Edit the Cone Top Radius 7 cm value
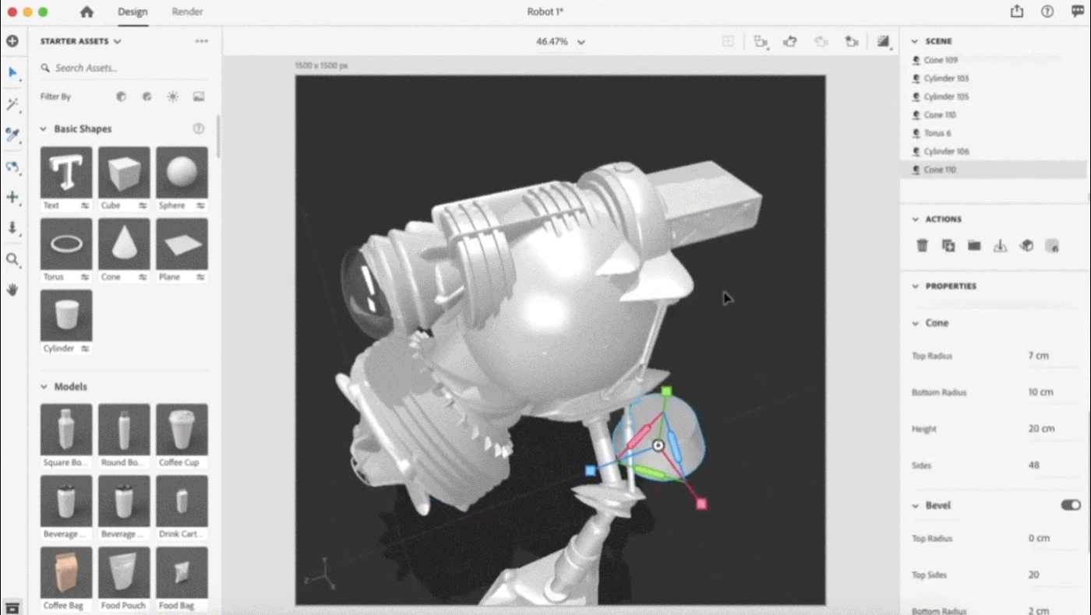Image resolution: width=1091 pixels, height=615 pixels. tap(1038, 356)
